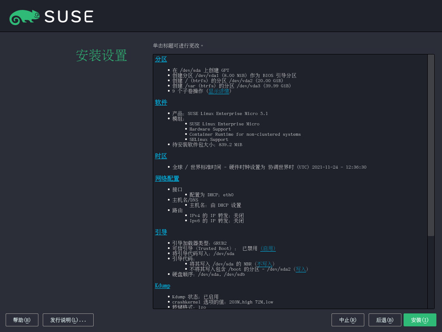Select product line SUSE Linux Enterprise Micro 5.1

tap(220, 114)
